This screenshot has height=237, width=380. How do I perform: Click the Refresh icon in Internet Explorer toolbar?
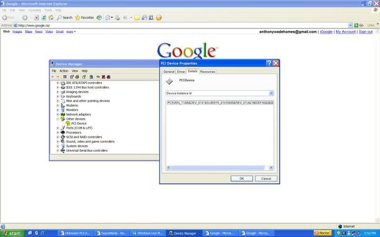click(x=44, y=18)
